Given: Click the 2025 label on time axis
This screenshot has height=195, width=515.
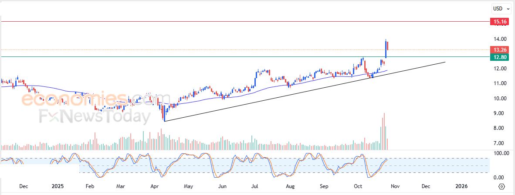Looking at the screenshot, I should (58, 186).
